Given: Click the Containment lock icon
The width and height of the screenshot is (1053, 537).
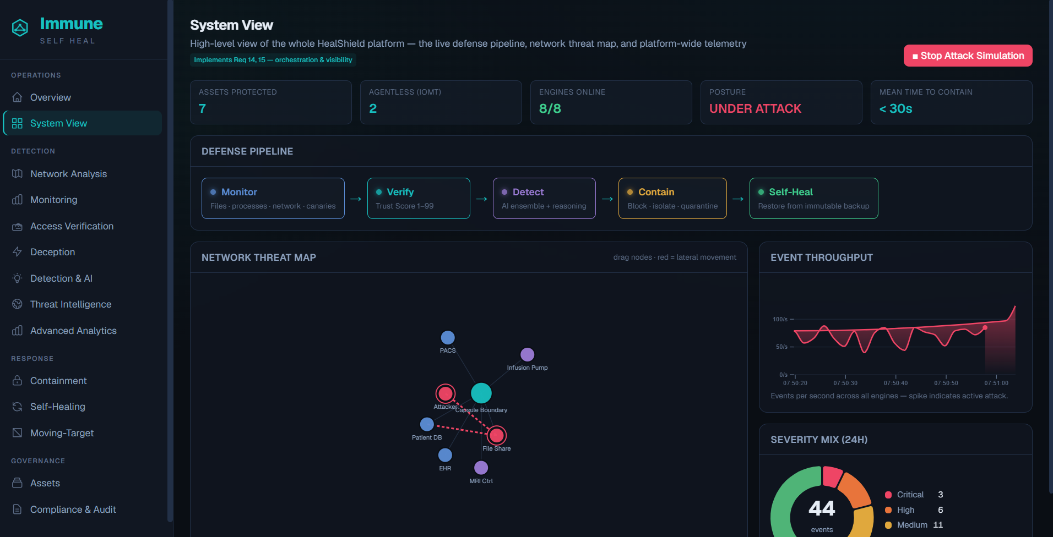Looking at the screenshot, I should pyautogui.click(x=17, y=381).
